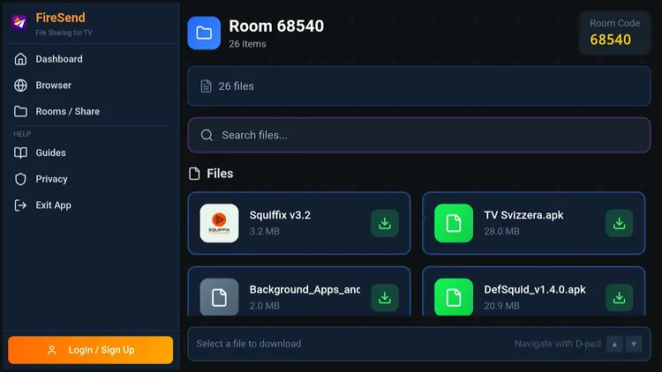Click the 28.0 MB size label
Image resolution: width=662 pixels, height=372 pixels.
501,231
